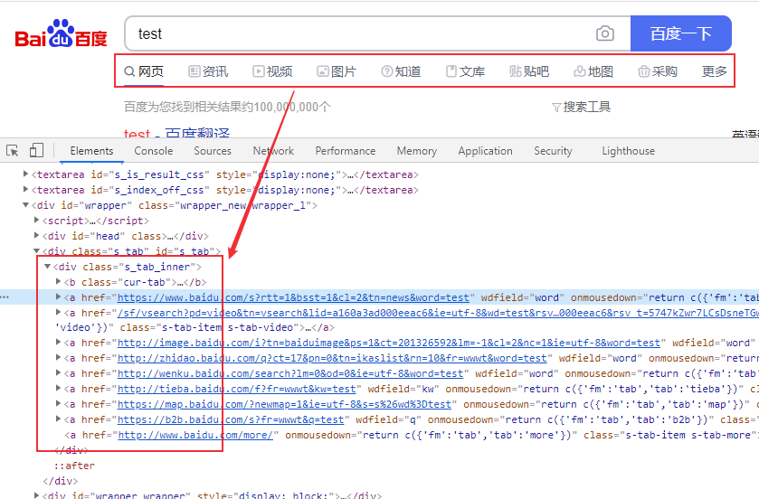Switch to the 地图 tab

[x=593, y=71]
